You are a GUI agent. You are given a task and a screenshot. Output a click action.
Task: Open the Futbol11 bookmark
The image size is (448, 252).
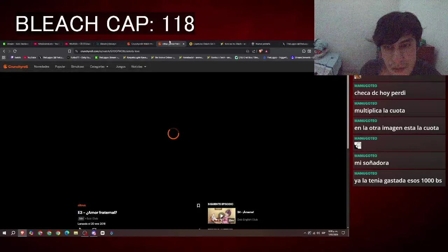tap(79, 57)
